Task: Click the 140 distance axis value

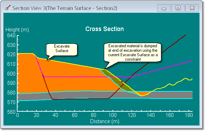Action: coord(151,115)
